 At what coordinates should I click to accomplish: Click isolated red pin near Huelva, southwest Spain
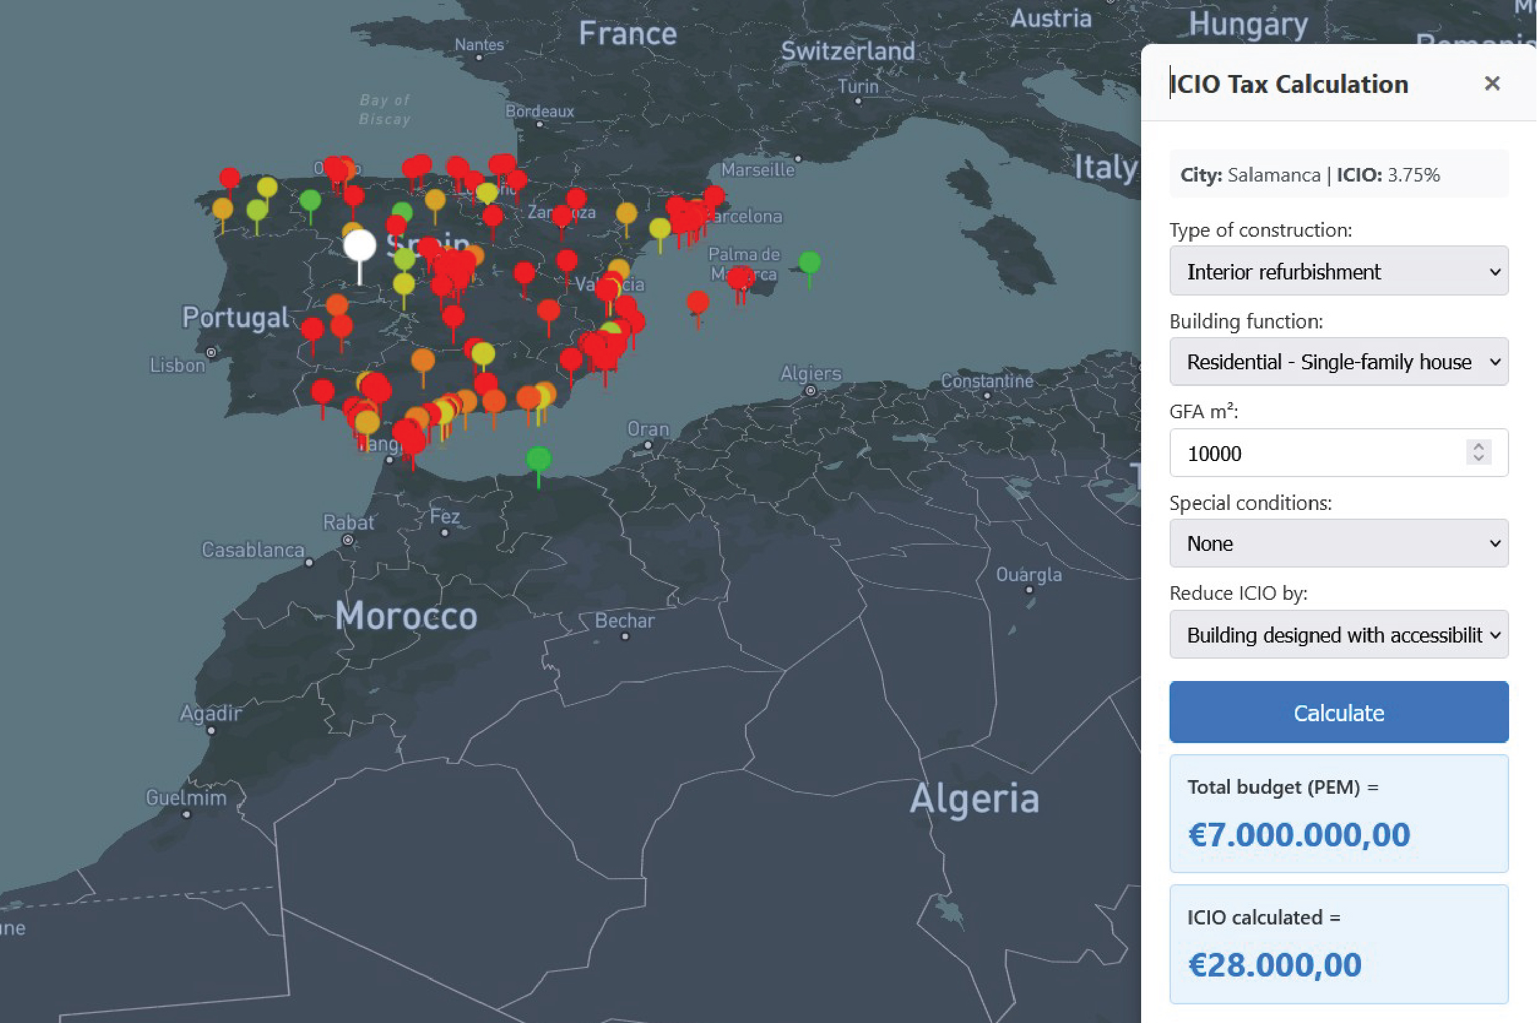click(322, 392)
